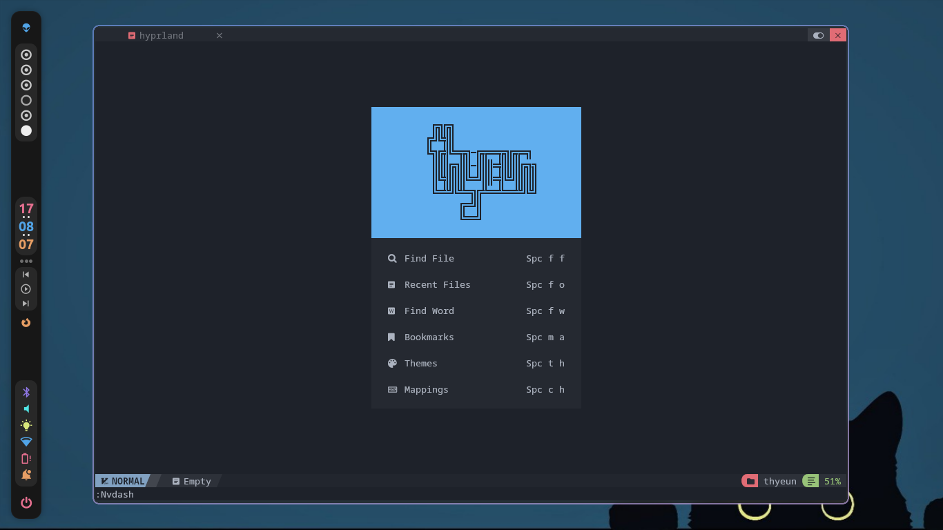Click the NORMAL mode label

point(128,481)
